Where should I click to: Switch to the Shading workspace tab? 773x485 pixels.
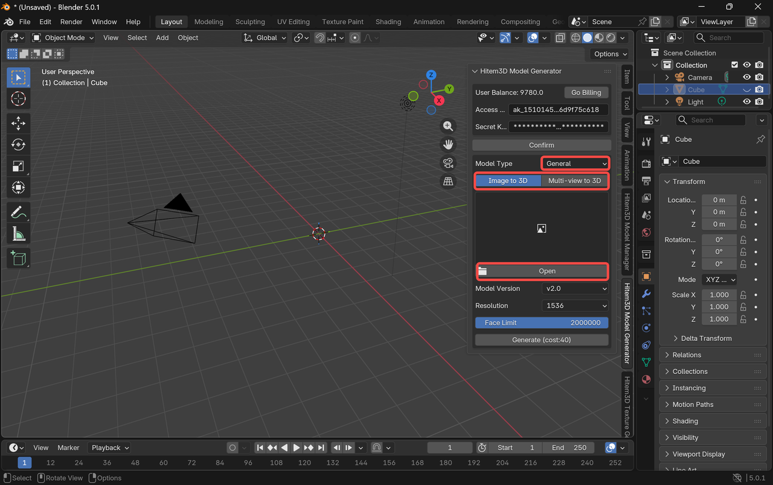[388, 22]
